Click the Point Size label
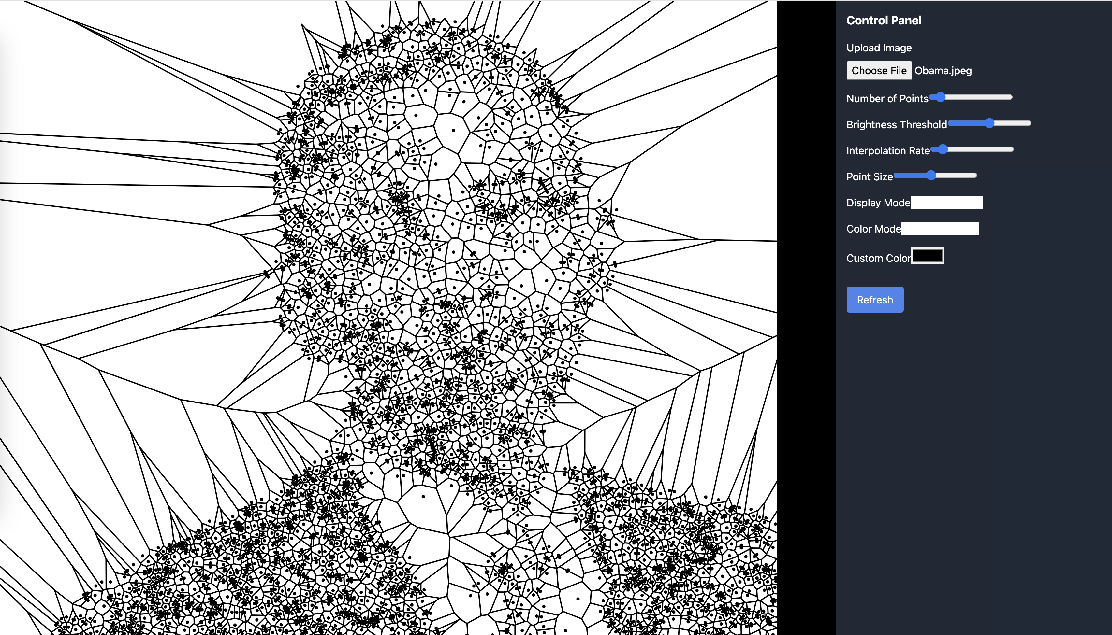 point(869,177)
